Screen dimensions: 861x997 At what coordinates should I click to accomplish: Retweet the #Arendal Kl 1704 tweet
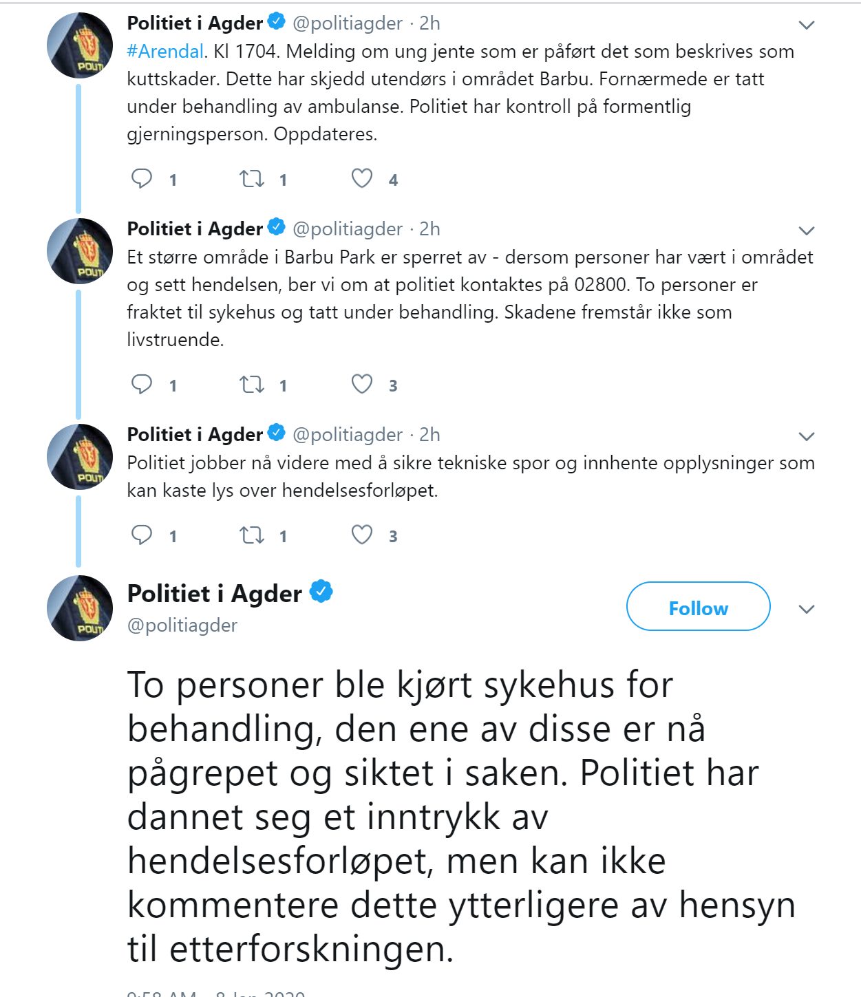click(x=251, y=179)
